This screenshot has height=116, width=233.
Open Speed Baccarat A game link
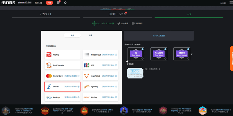click(145, 110)
